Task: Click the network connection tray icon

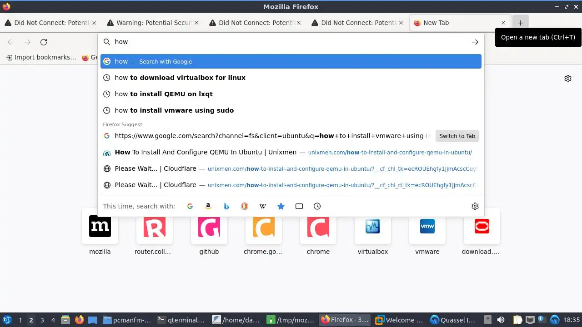Action: pos(530,320)
